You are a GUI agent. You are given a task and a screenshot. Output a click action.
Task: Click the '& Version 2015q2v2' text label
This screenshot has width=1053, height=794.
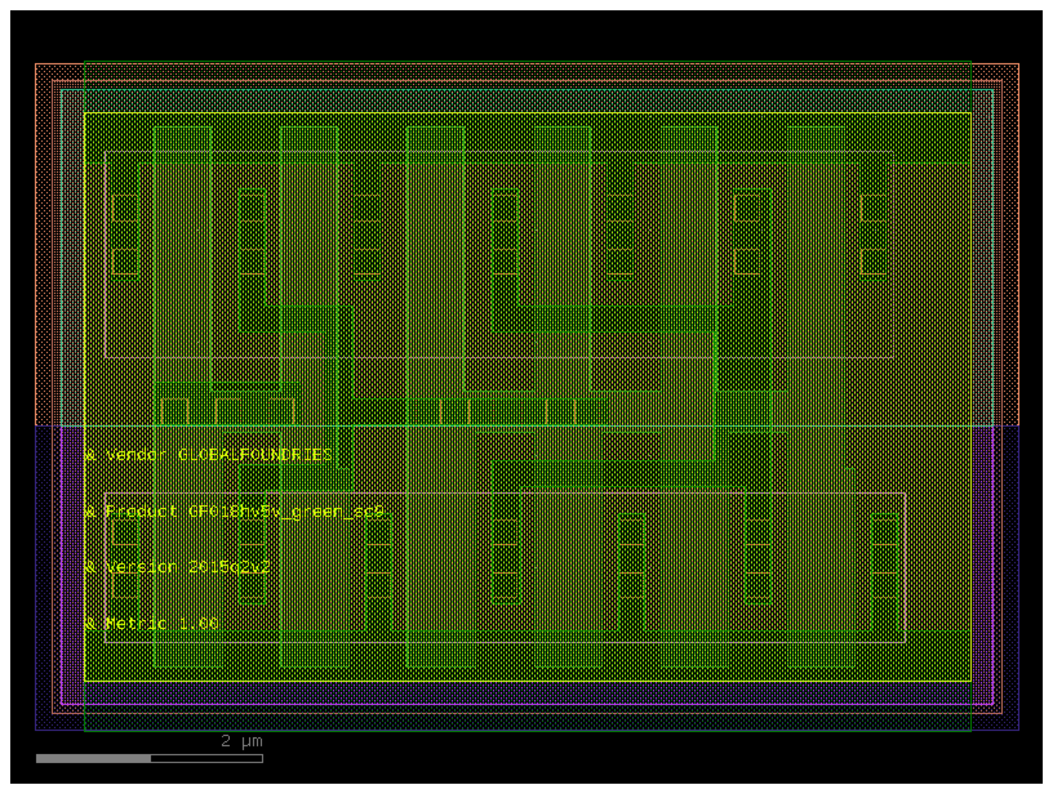point(178,567)
